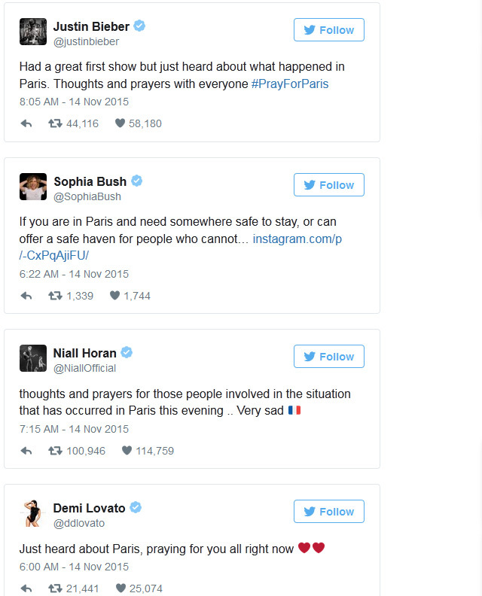Open Niall Horan's profile picture

tap(33, 358)
